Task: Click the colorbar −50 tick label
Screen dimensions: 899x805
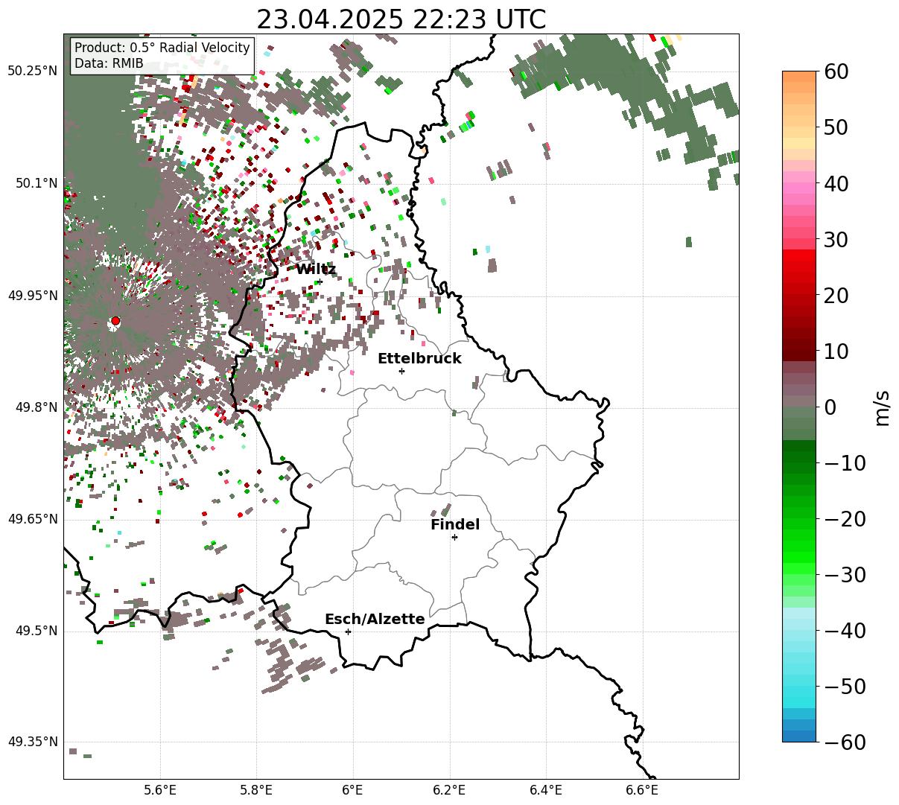Action: click(845, 687)
